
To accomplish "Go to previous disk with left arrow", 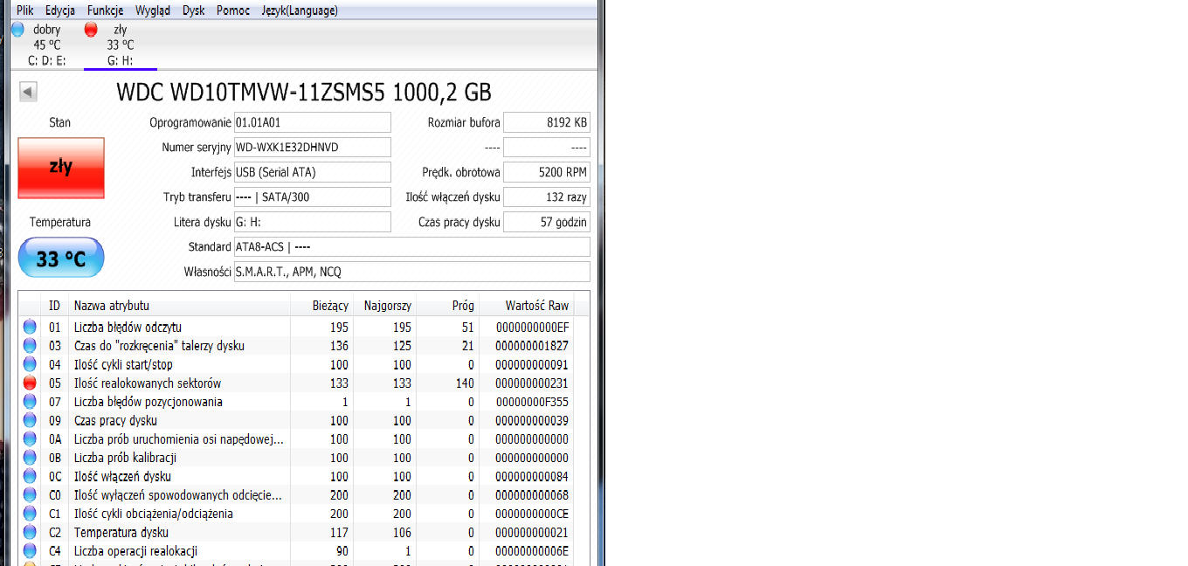I will tap(28, 92).
